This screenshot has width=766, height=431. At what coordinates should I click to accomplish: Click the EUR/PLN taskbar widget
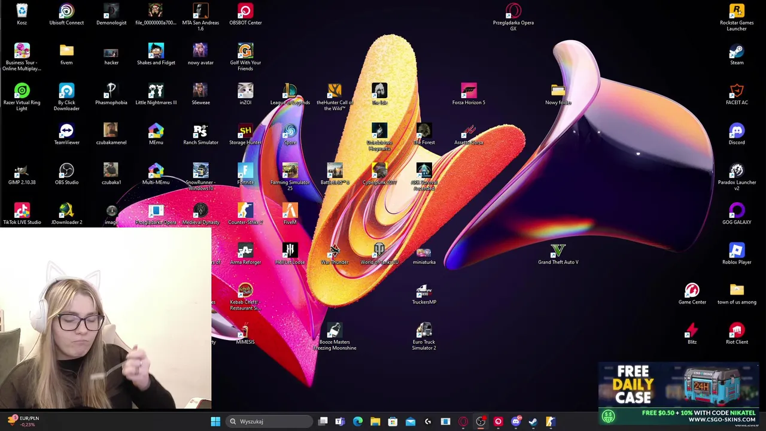[24, 421]
